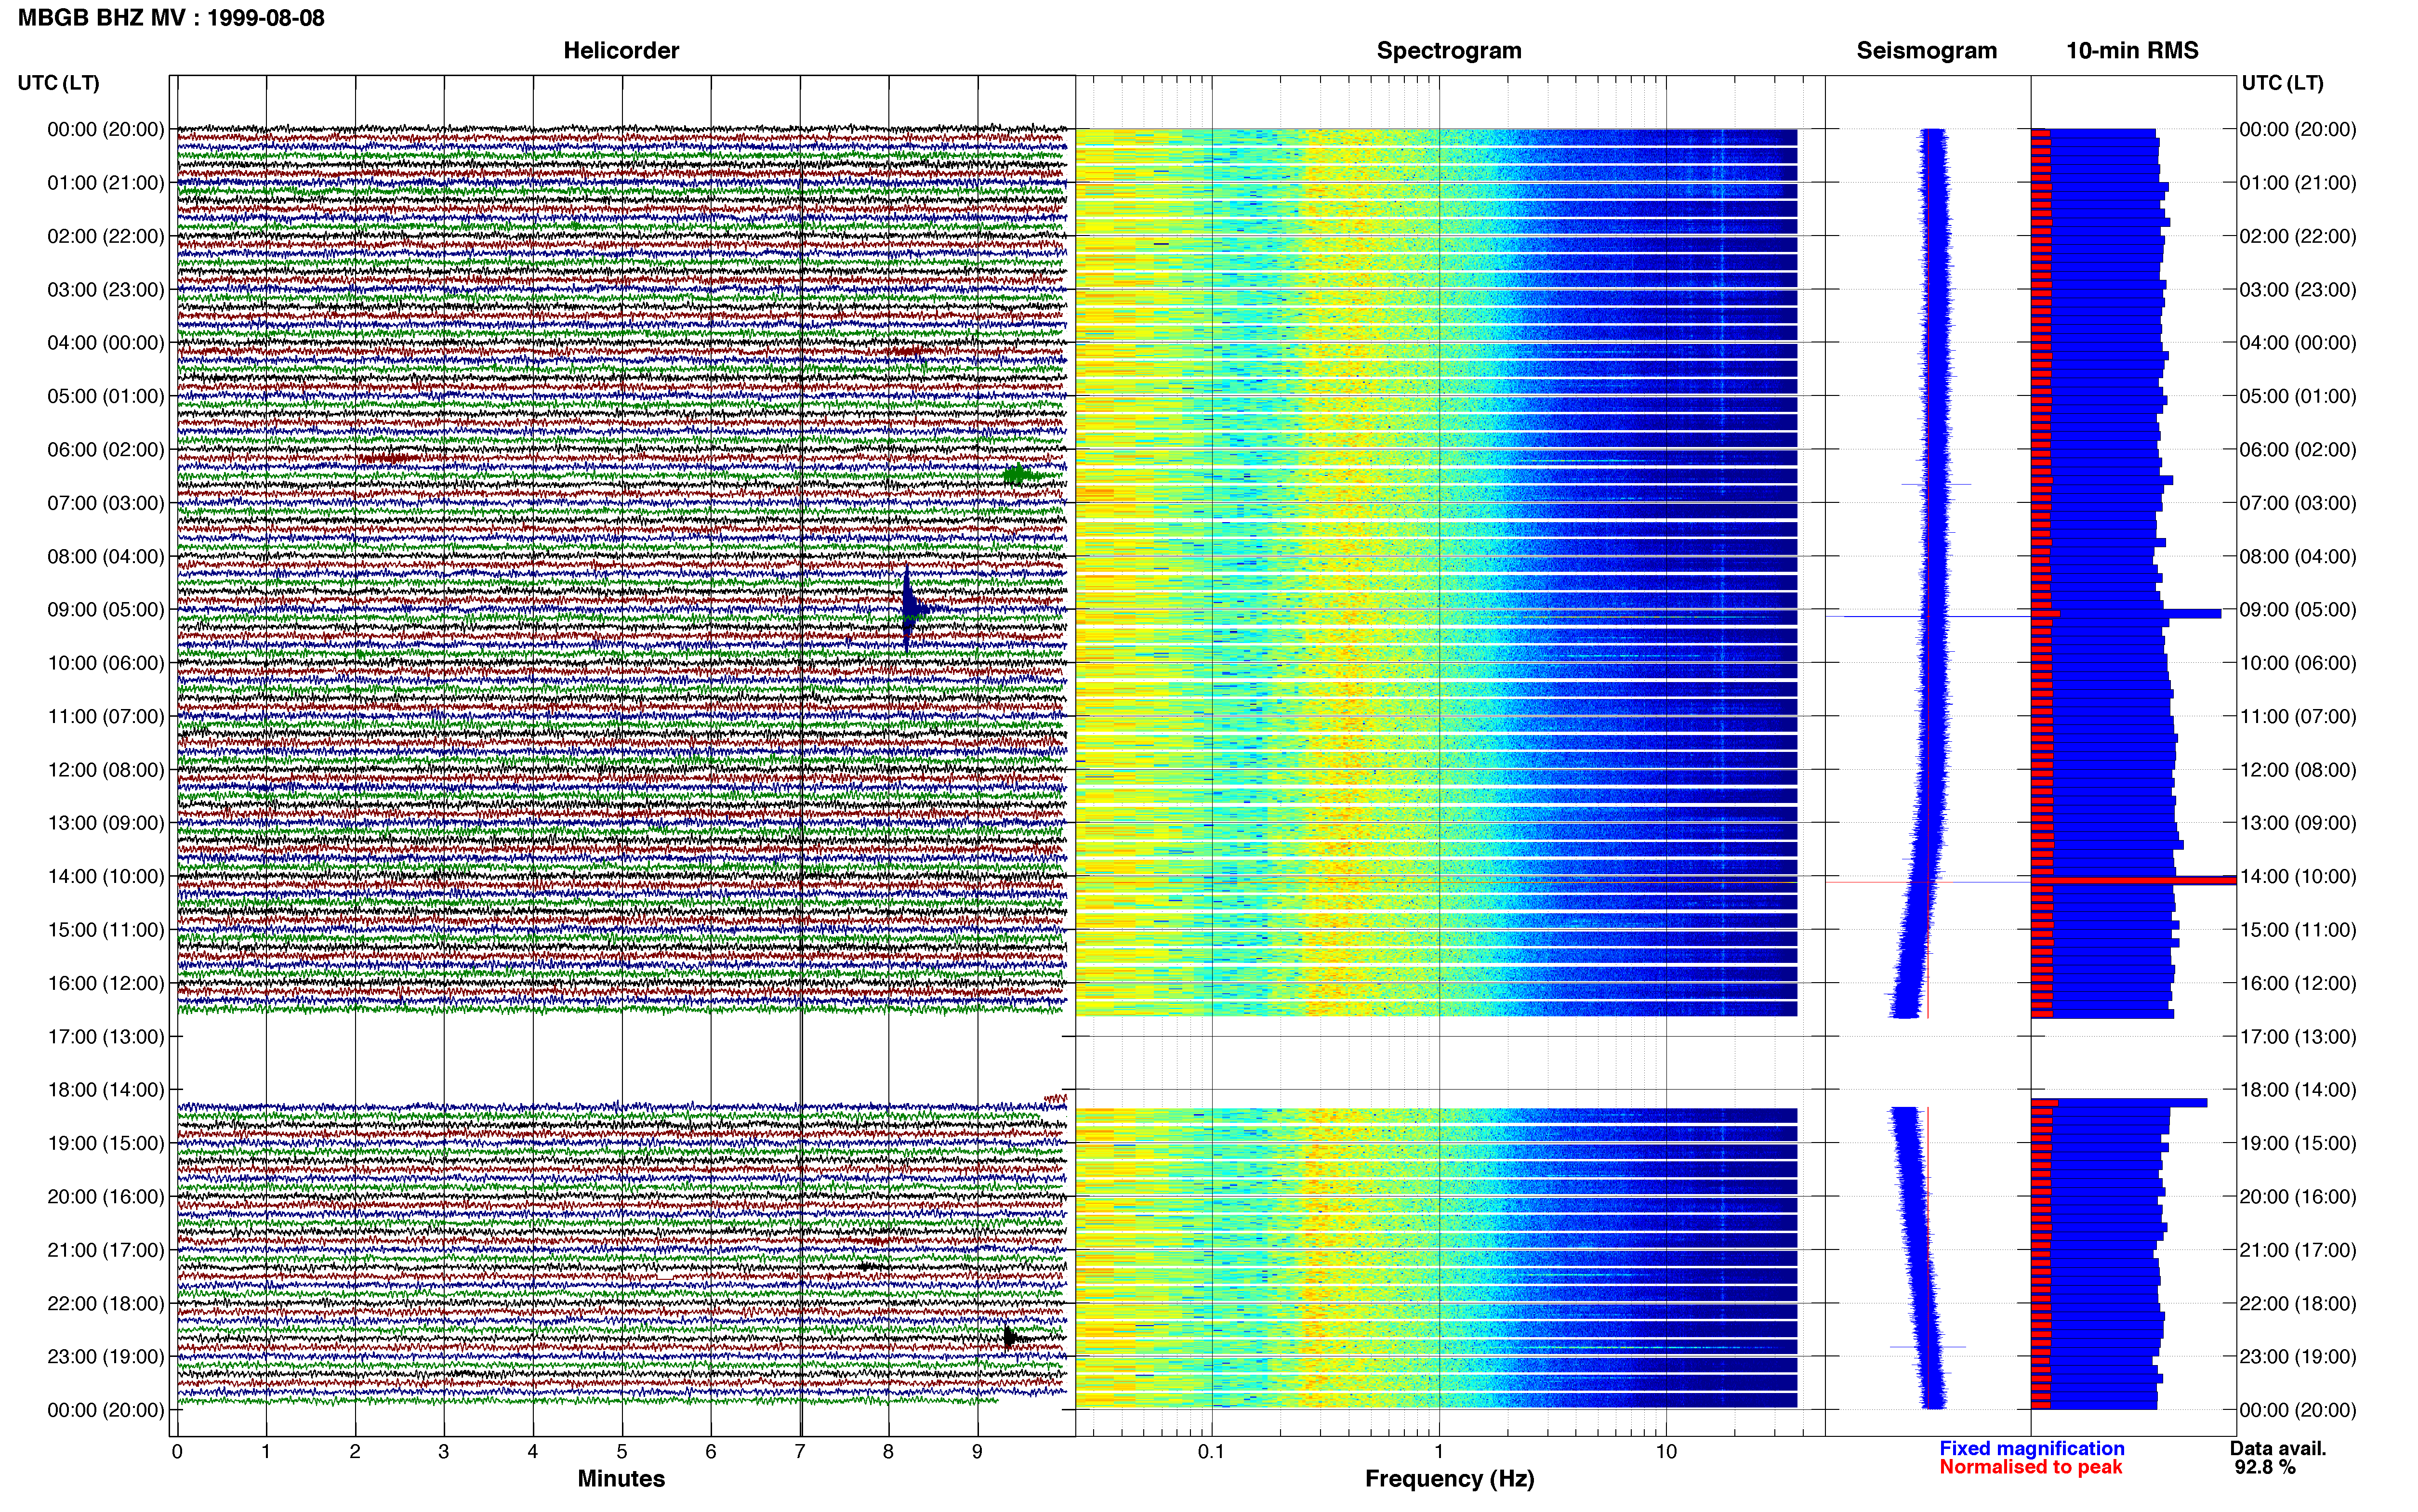Click the plot title 'MBGB BHZ MV : 1999-08-08'
This screenshot has height=1512, width=2418.
click(x=171, y=18)
